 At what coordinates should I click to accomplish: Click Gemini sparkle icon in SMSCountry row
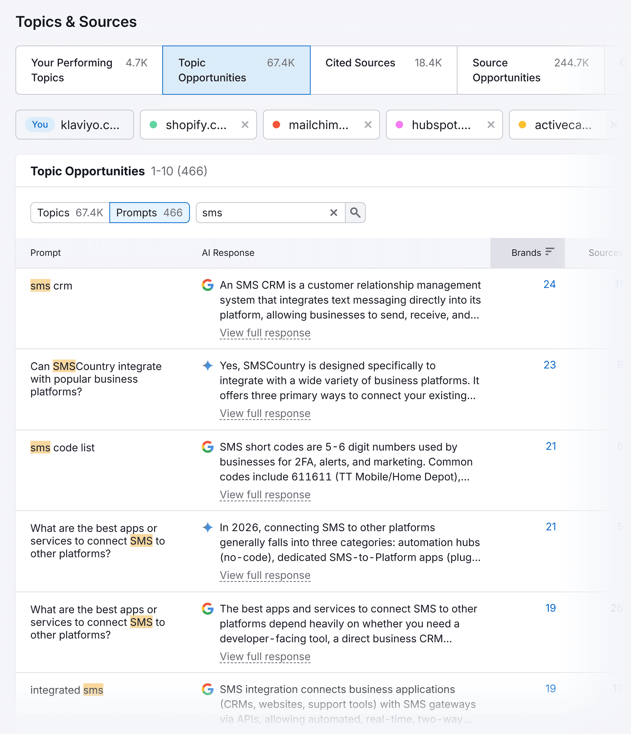click(207, 365)
